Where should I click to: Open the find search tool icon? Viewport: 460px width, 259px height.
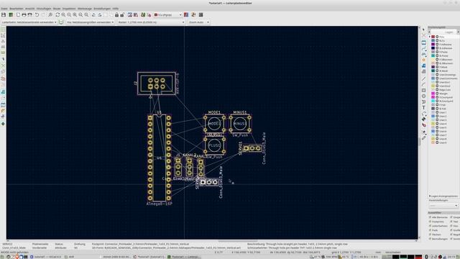tap(50, 14)
